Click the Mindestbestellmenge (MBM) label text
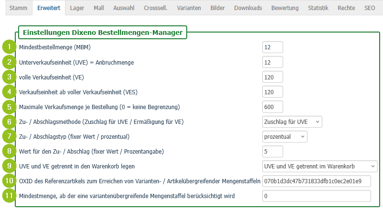This screenshot has width=383, height=211. click(55, 47)
